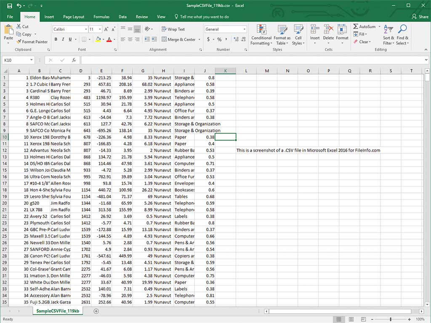Click the Increase Font Size icon
431x323 pixels.
106,29
